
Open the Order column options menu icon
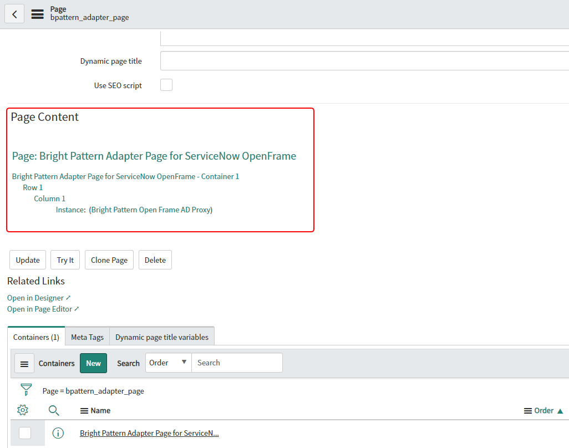[528, 411]
